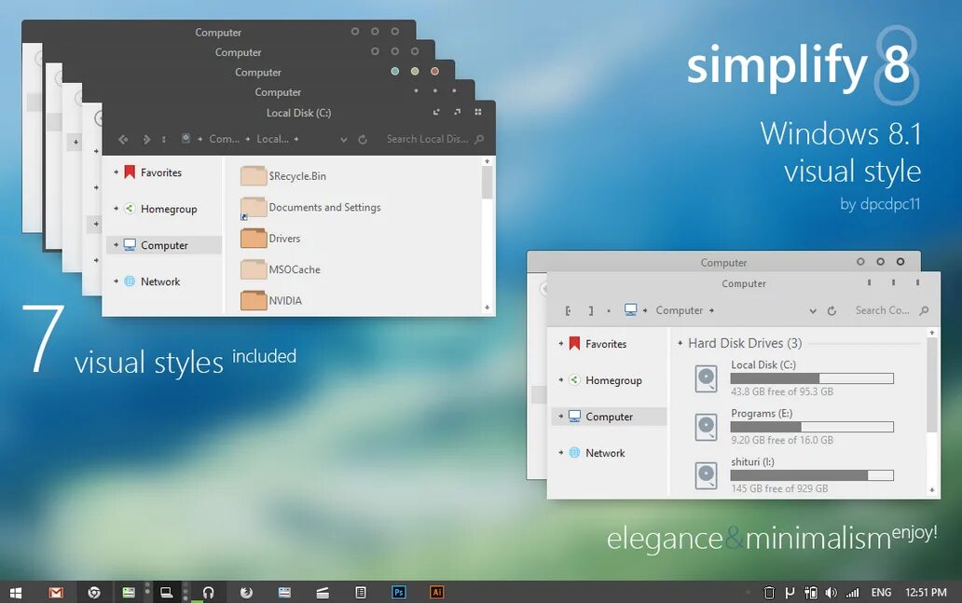
Task: Open recent locations dropdown in Local Disk window
Action: coord(164,139)
